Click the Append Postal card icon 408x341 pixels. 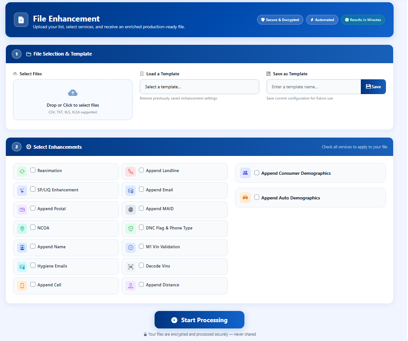(x=22, y=210)
